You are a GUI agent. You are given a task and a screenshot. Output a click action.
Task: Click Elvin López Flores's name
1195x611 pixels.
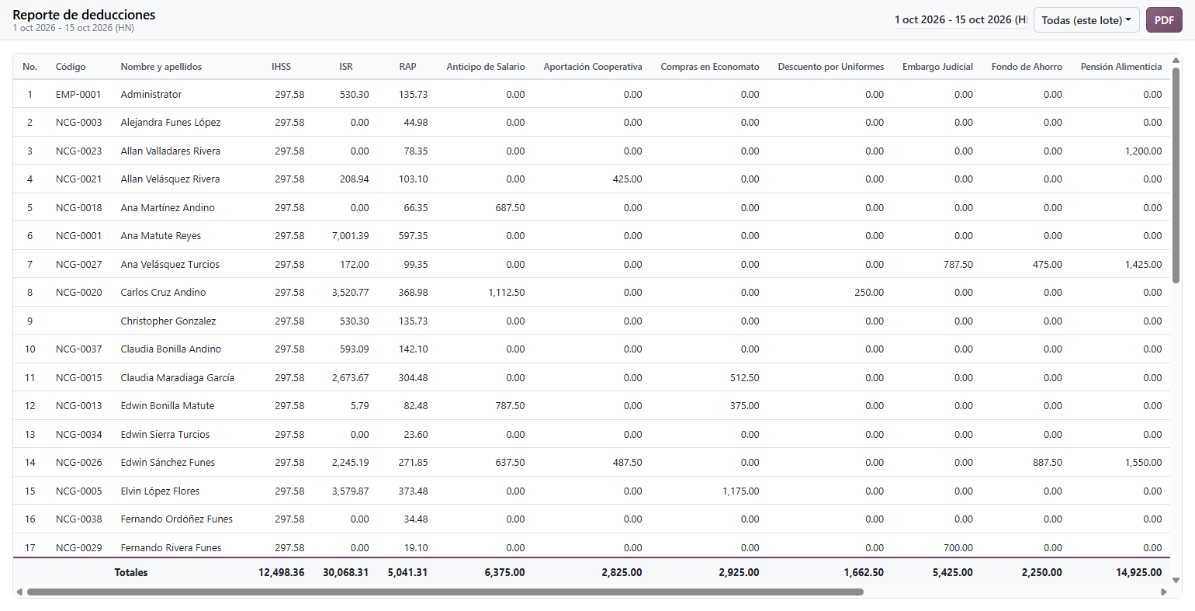160,491
